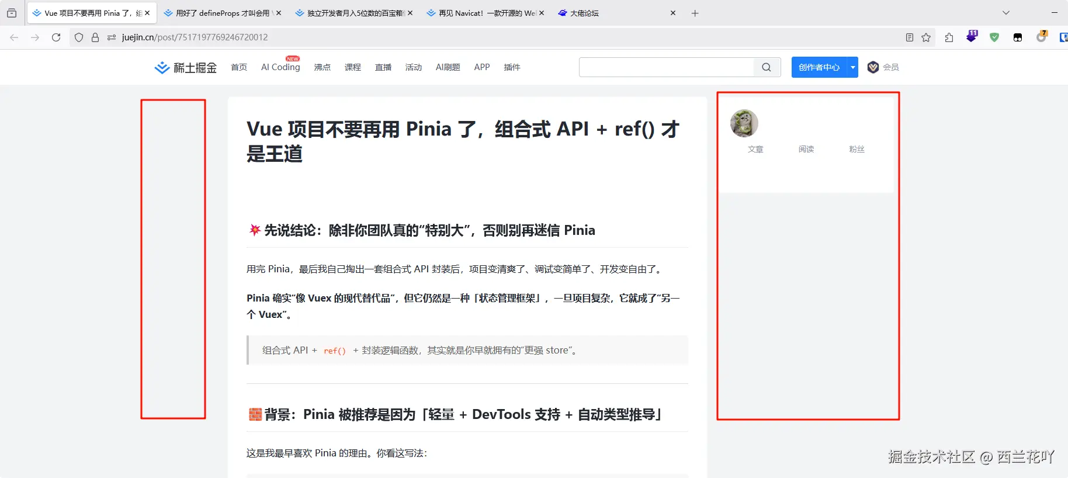Open the 会员 membership link
Screen dimensions: 1068x478
883,67
